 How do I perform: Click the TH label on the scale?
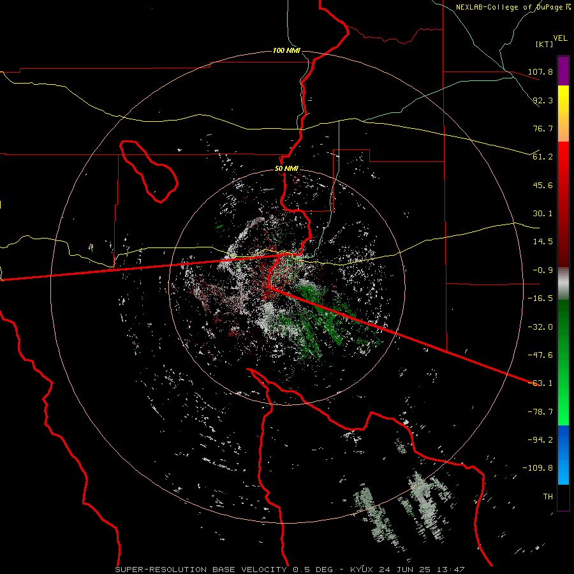tap(548, 496)
